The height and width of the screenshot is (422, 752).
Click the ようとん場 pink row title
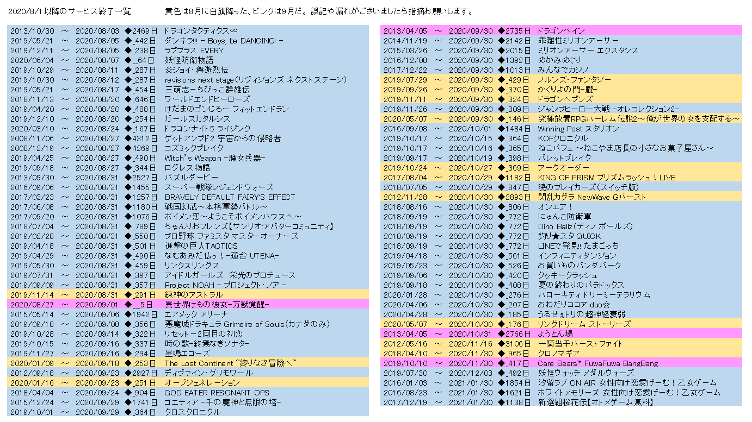point(554,334)
